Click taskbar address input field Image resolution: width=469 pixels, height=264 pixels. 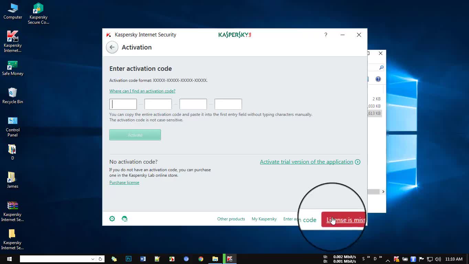[55, 259]
